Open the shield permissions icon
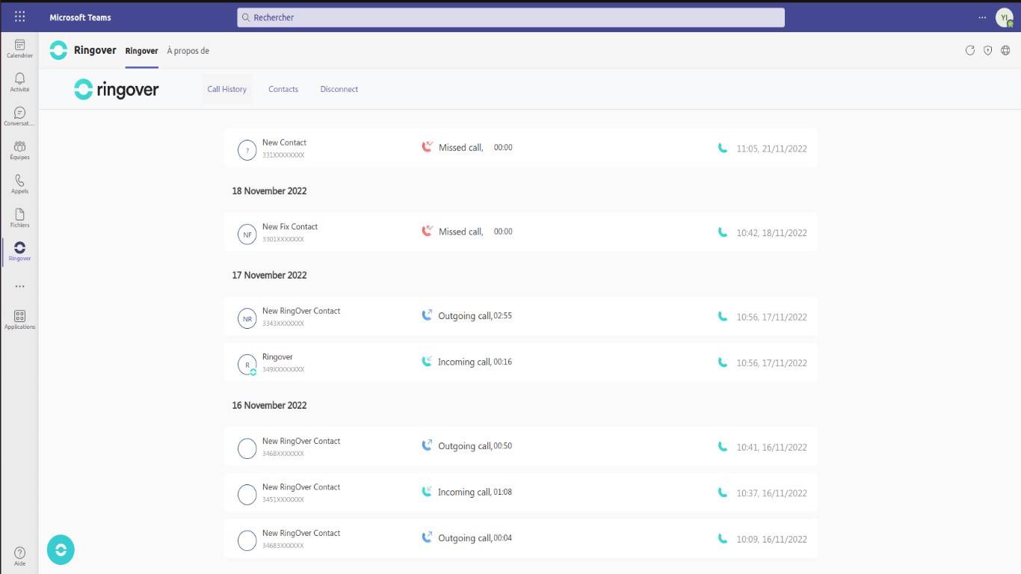The width and height of the screenshot is (1021, 574). pos(988,51)
